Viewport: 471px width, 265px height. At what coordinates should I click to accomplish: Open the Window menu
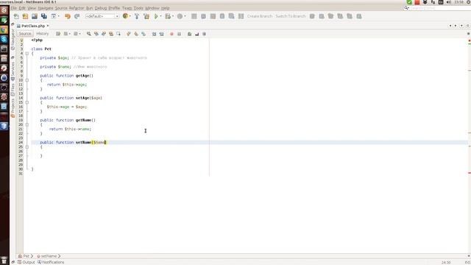point(152,8)
